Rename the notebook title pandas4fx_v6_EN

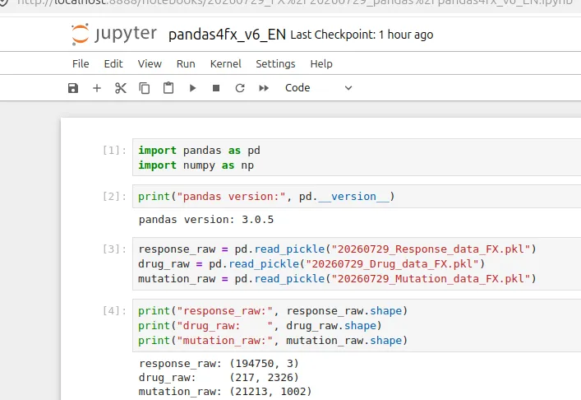pos(227,35)
